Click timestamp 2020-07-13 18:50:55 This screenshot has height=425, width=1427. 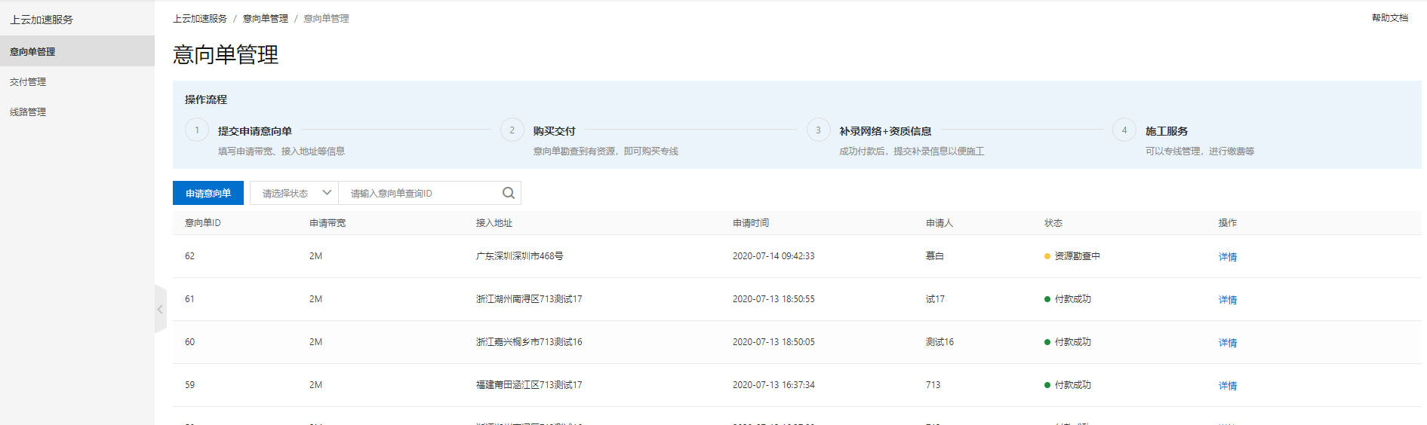pyautogui.click(x=773, y=299)
